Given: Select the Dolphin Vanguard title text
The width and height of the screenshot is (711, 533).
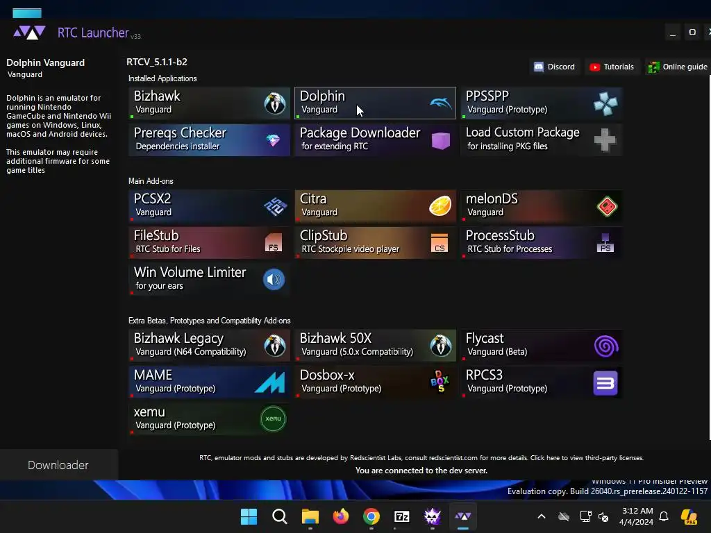Looking at the screenshot, I should pyautogui.click(x=45, y=62).
